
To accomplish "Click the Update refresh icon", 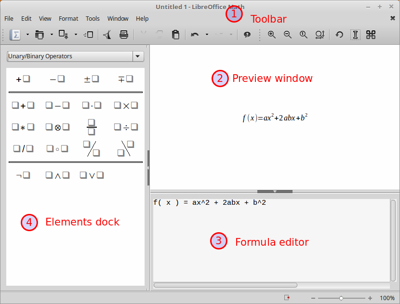I will [339, 35].
